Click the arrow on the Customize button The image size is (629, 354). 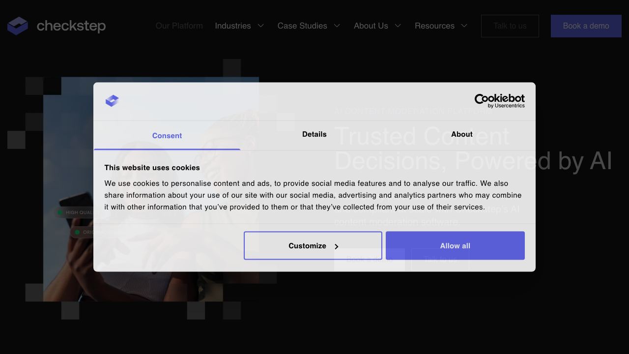(x=337, y=246)
